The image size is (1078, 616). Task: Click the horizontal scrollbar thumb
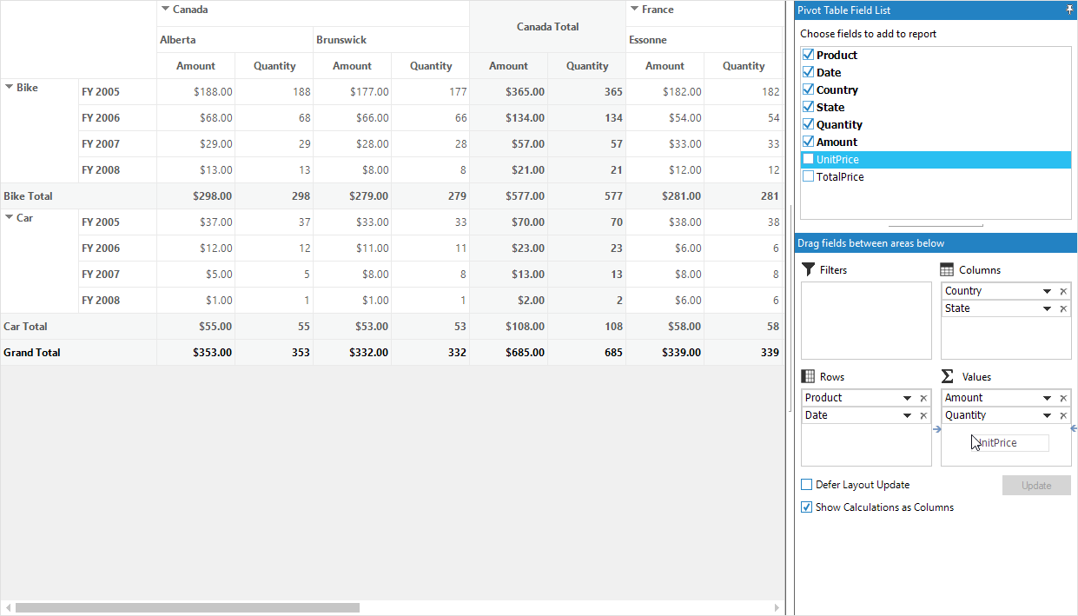click(x=188, y=608)
